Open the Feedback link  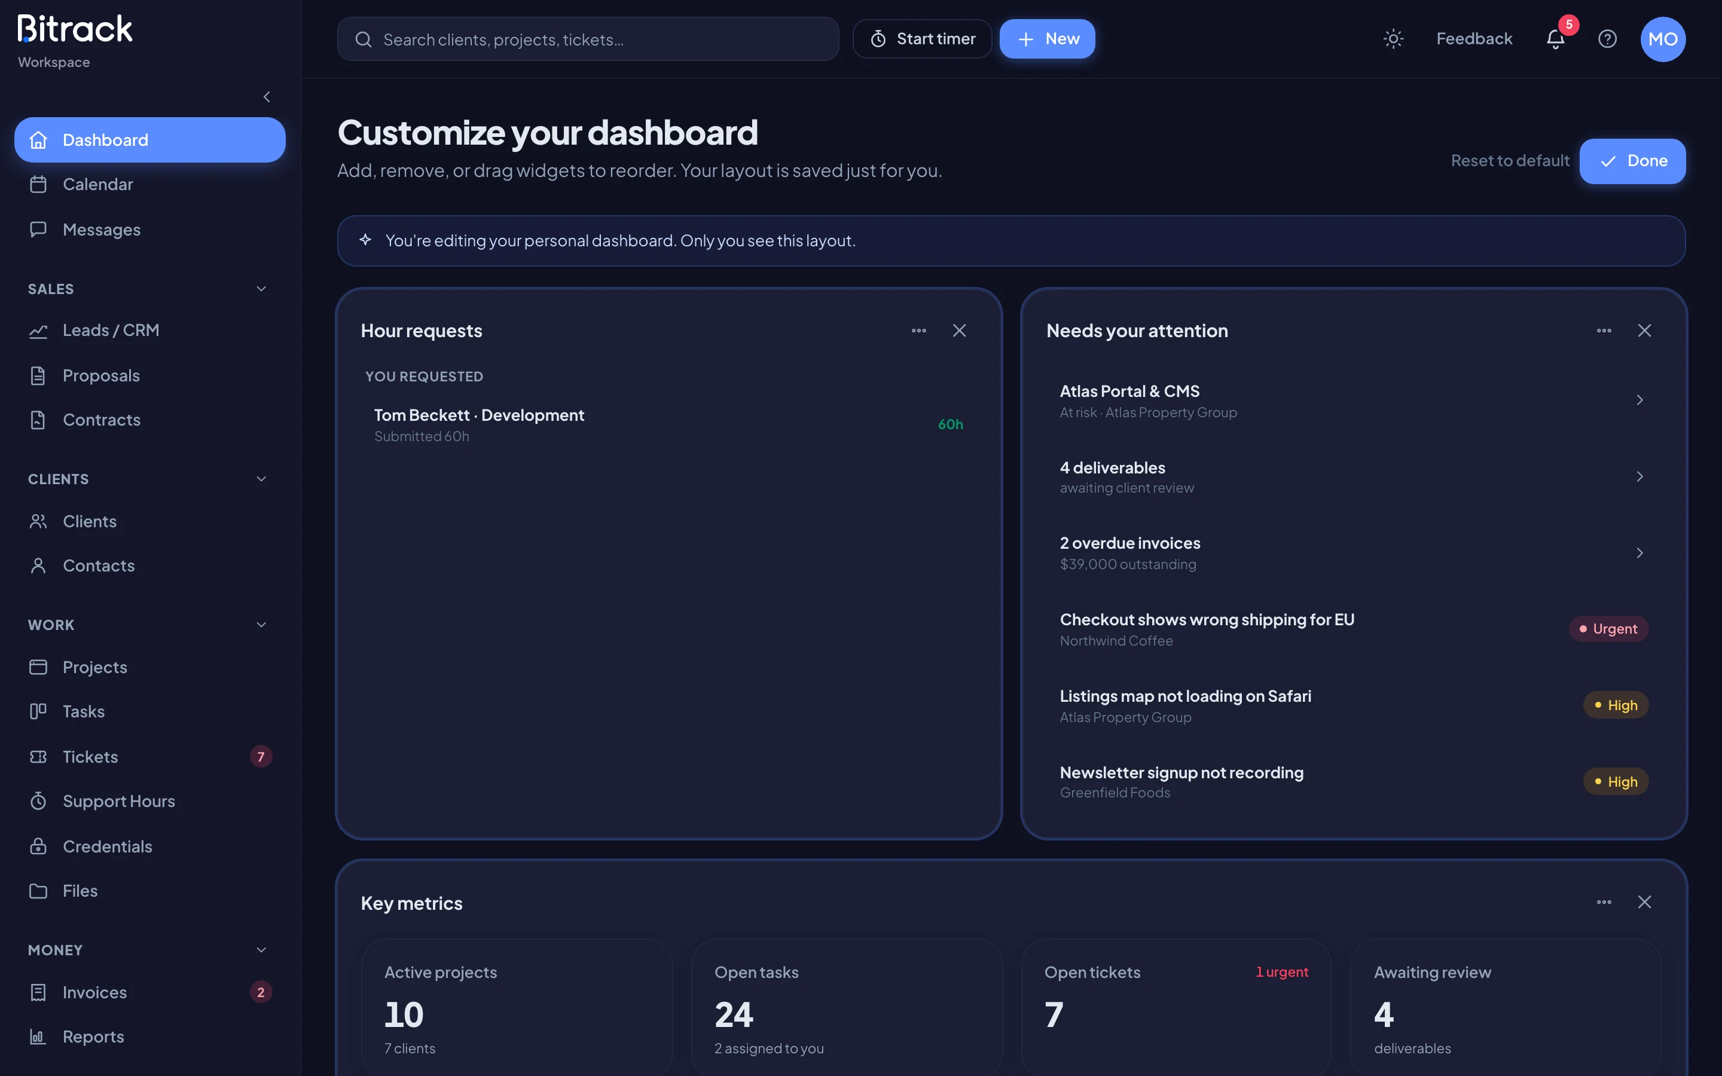coord(1474,39)
